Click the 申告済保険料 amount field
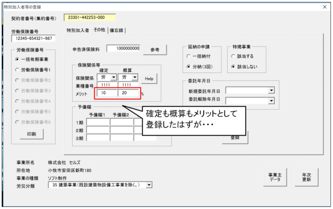Viewport: 333px width, 209px height. coord(124,48)
